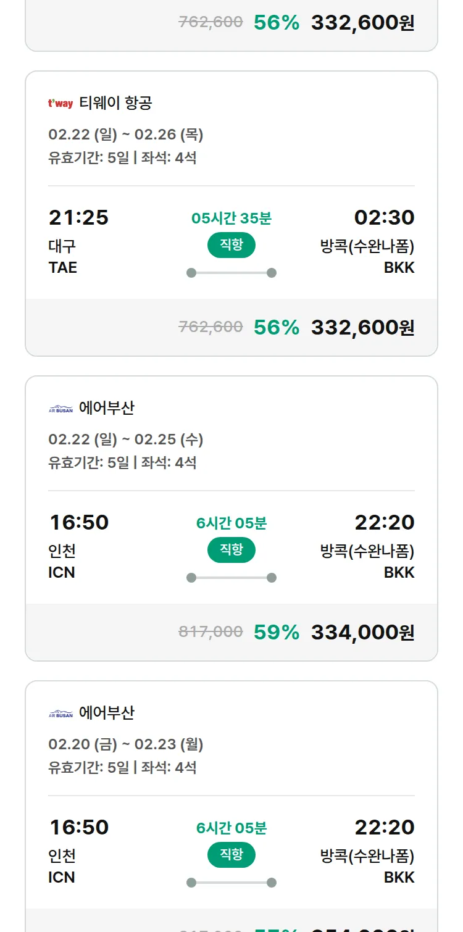Select the 334,000원 fare price
This screenshot has height=932, width=463.
(x=362, y=632)
